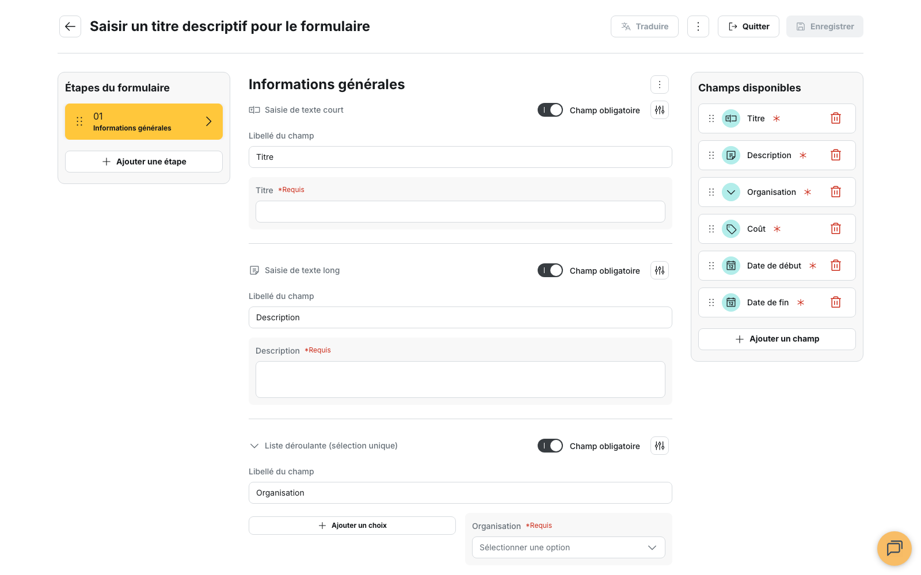Open the Informations générales section options menu
This screenshot has width=921, height=575.
(660, 85)
